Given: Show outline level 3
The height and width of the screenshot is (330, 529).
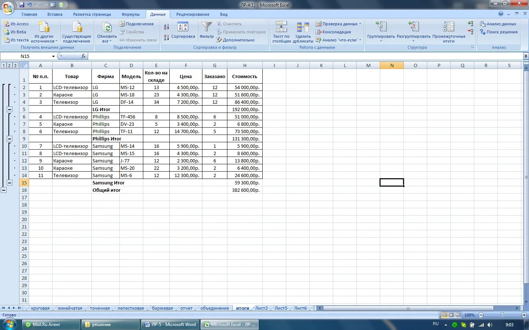Looking at the screenshot, I should pos(15,65).
